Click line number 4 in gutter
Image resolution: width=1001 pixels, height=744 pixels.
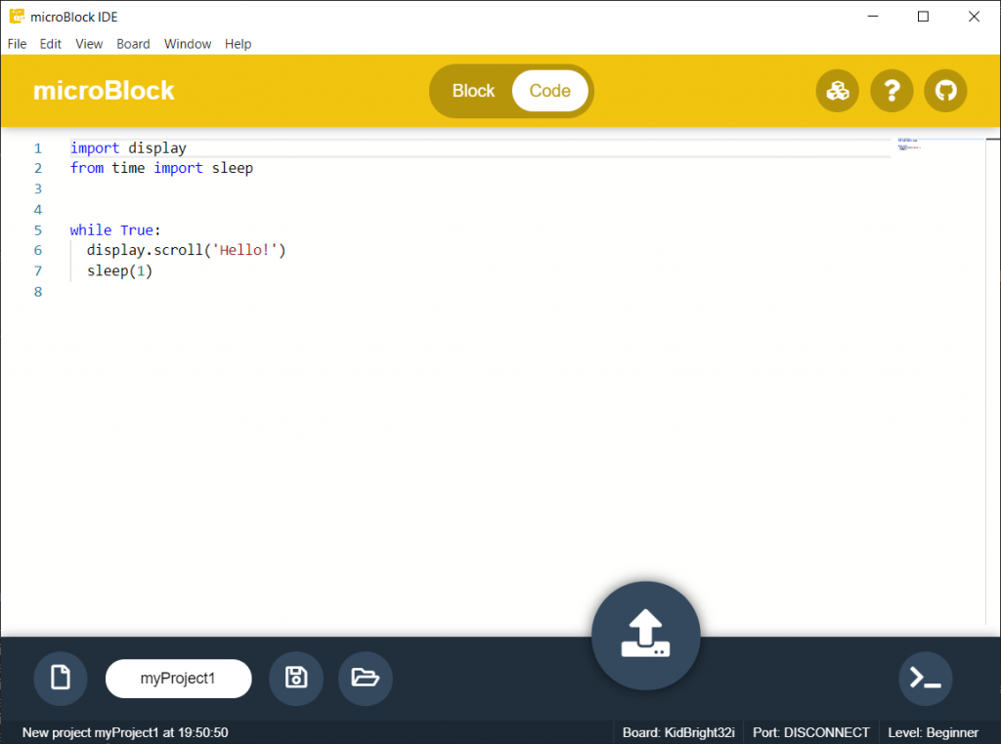coord(38,210)
